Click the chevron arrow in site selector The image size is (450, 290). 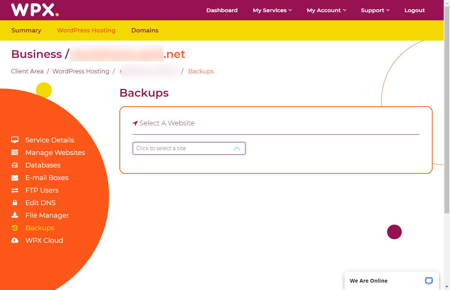coord(237,148)
